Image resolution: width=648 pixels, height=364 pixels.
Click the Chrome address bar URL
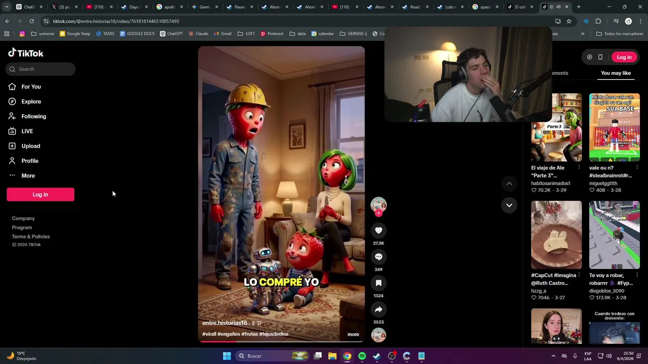116,21
